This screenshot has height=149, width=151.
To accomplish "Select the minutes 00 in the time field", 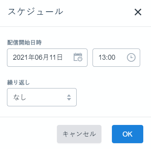I will click(111, 57).
